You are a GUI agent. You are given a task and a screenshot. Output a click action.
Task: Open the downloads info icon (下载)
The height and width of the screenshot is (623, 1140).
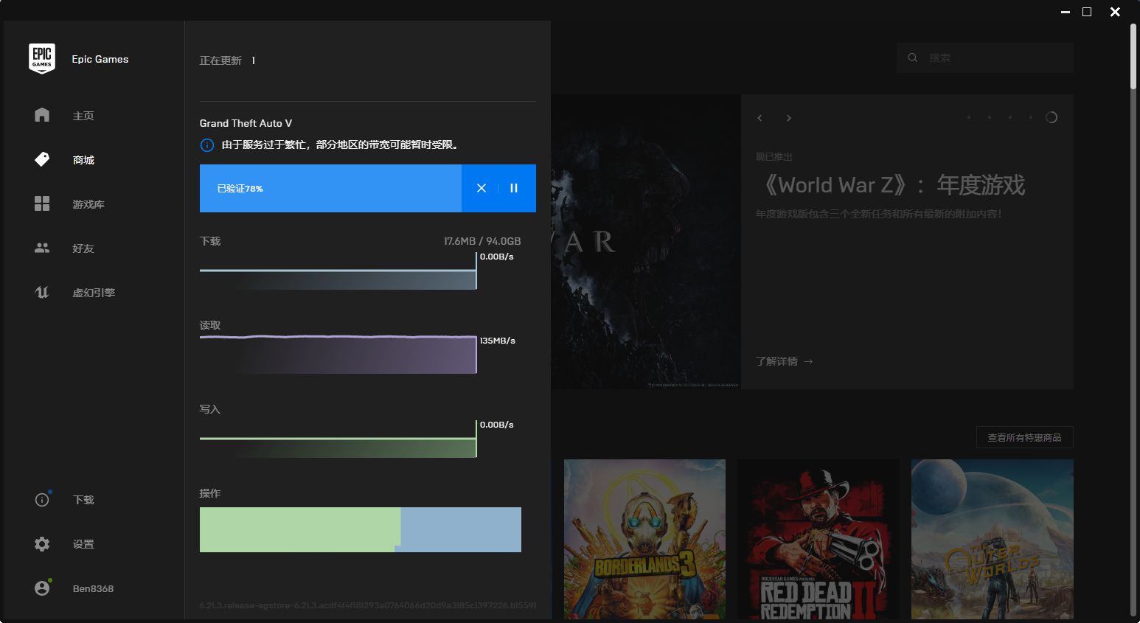(x=42, y=500)
